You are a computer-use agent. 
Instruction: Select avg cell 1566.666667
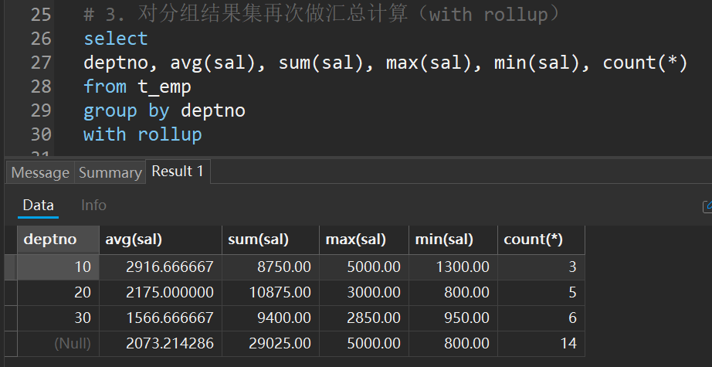click(x=161, y=318)
